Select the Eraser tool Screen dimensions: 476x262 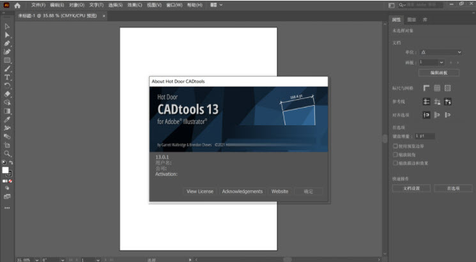[x=7, y=94]
